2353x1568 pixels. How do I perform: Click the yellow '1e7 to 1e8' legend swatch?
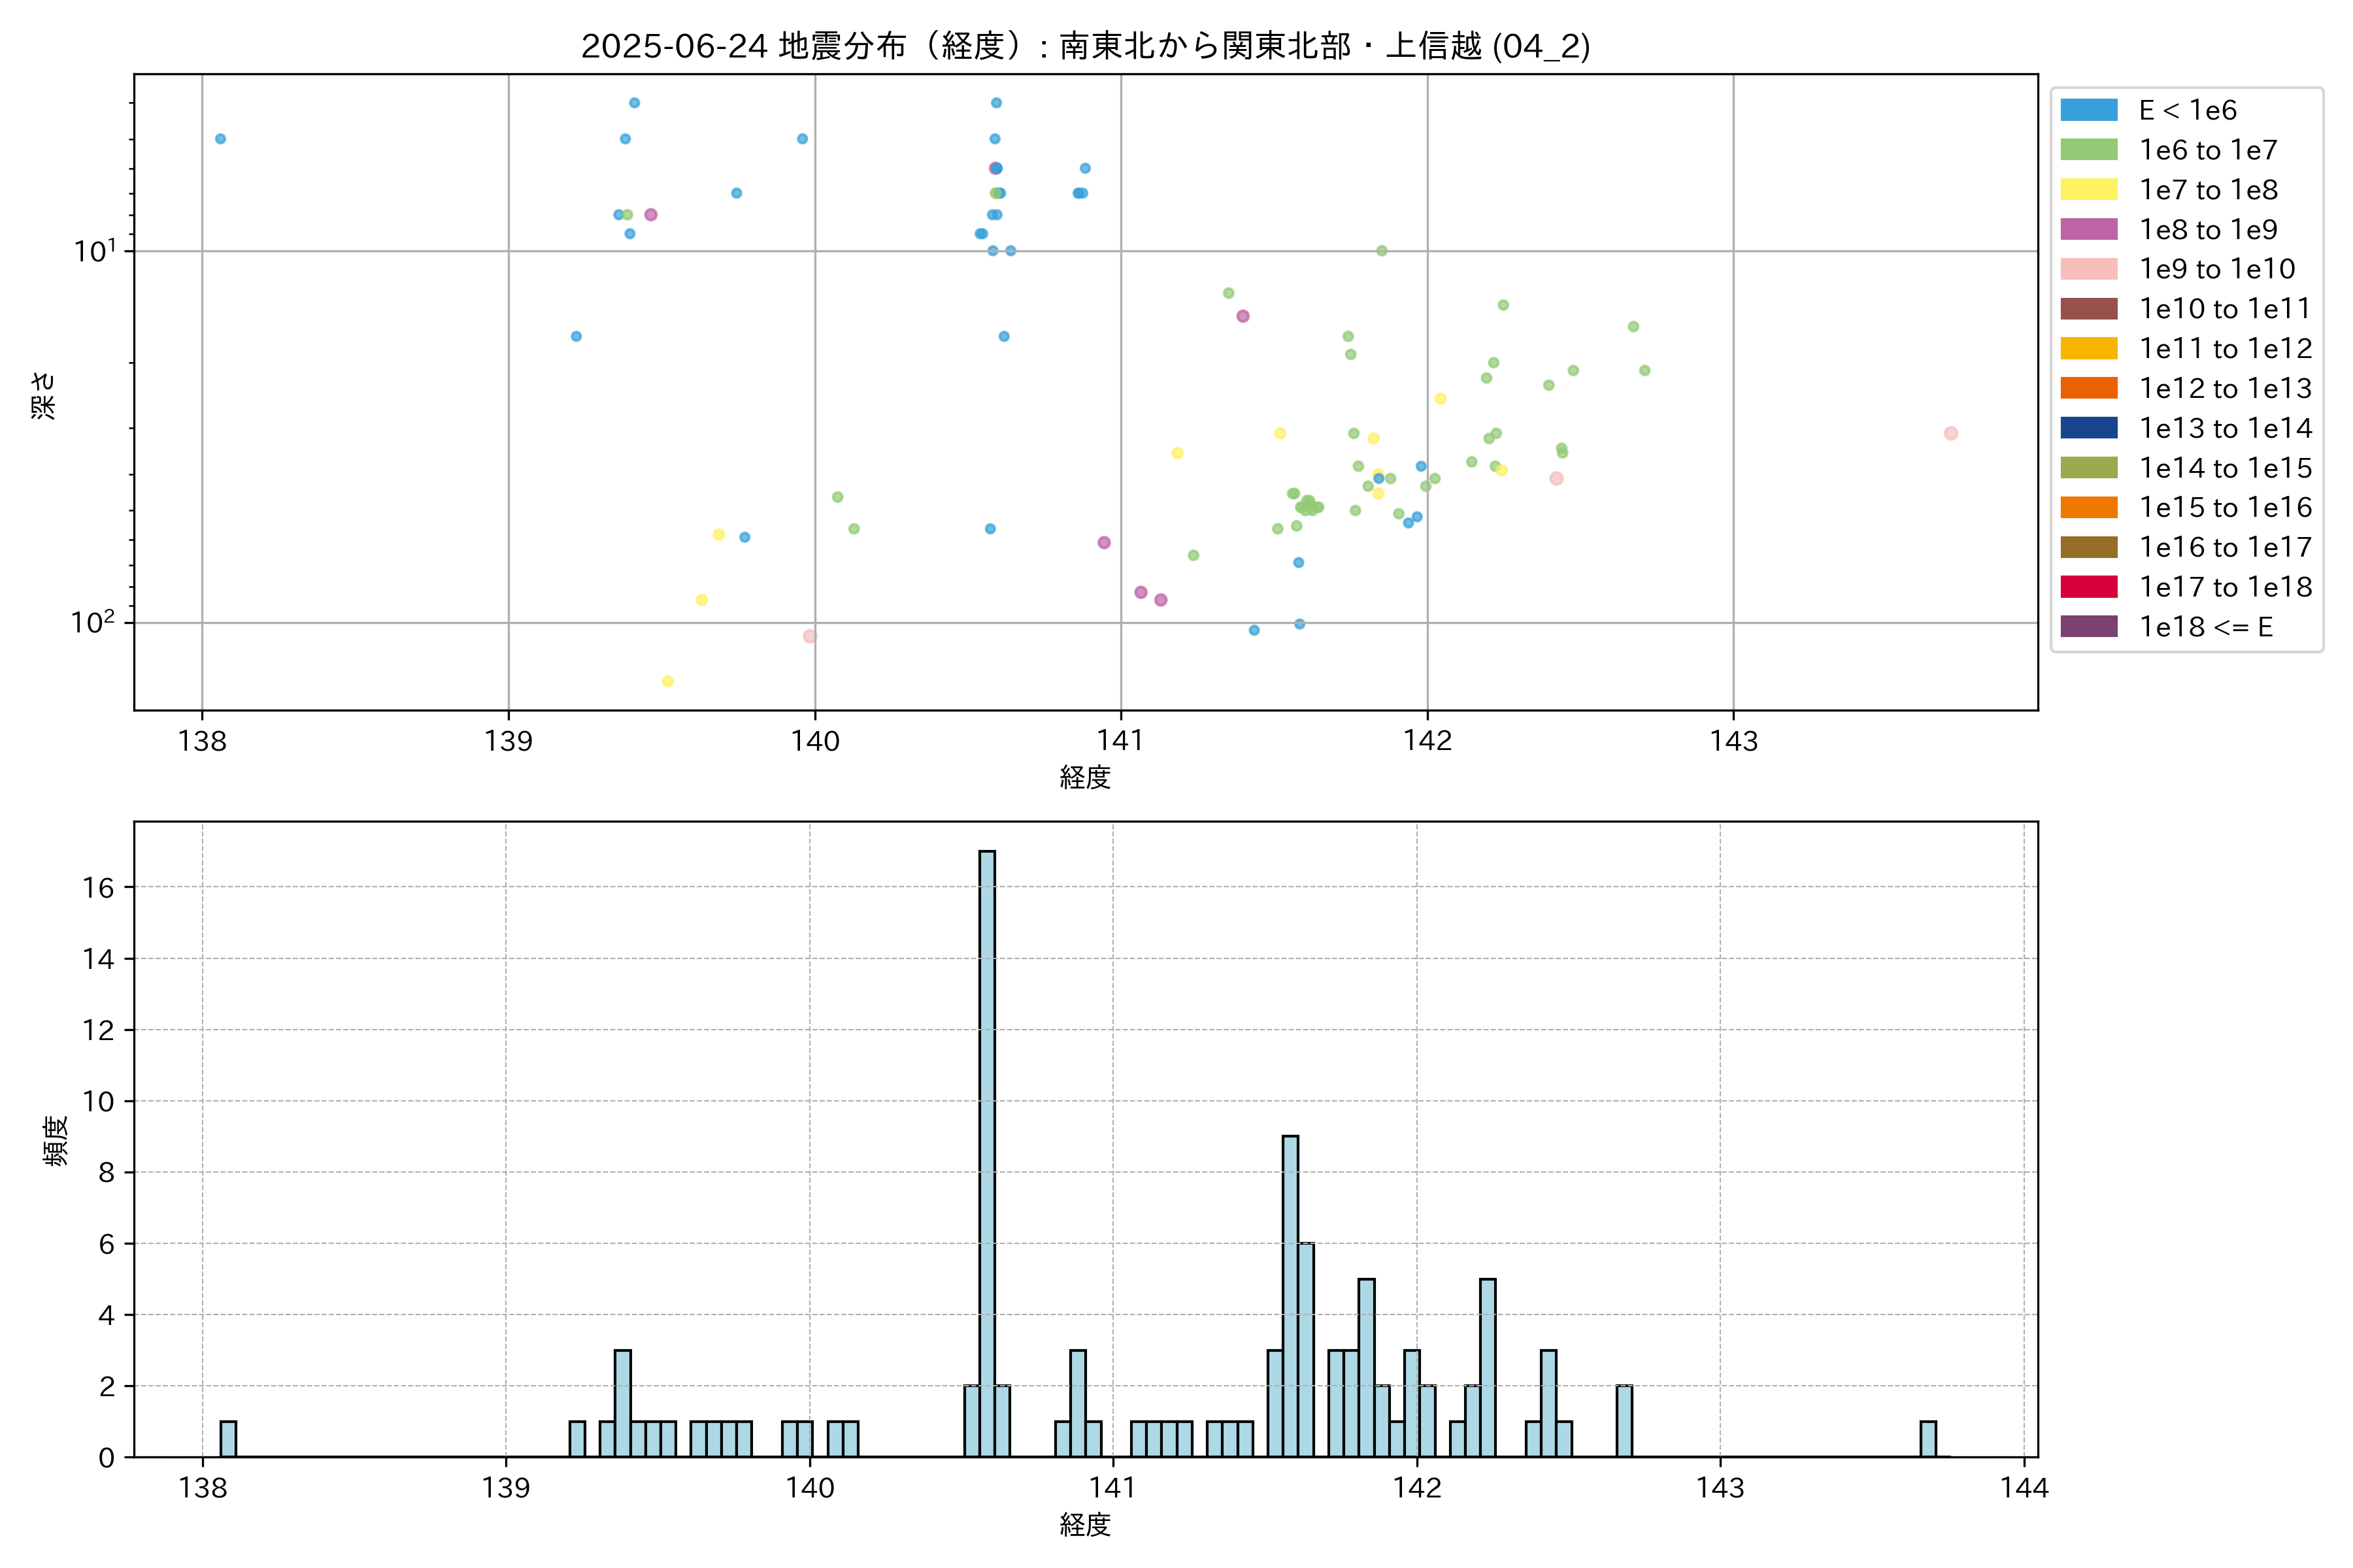(2088, 190)
